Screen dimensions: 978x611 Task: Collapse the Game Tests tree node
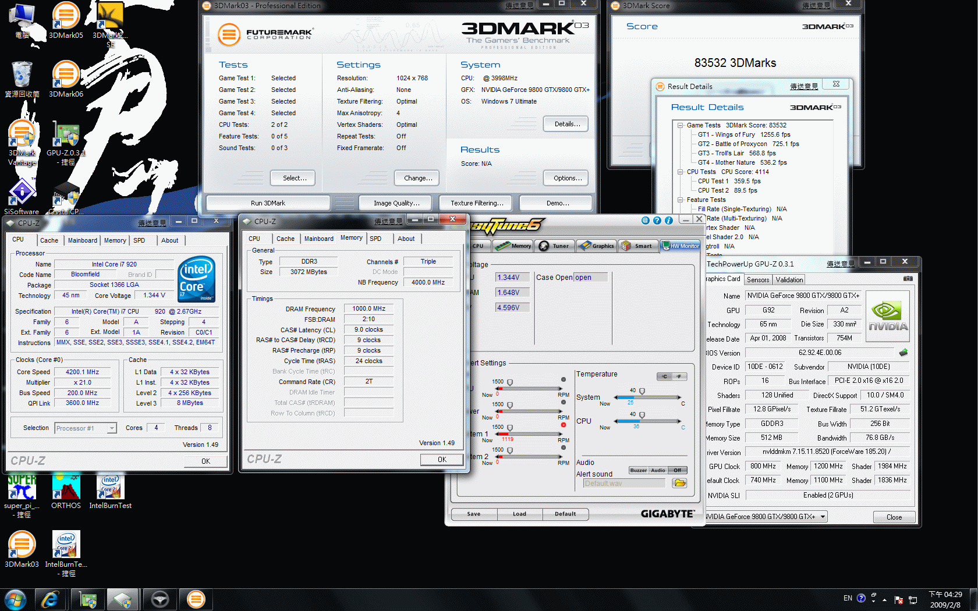point(680,125)
